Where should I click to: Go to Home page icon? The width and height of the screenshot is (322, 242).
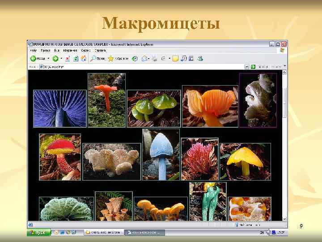click(83, 59)
